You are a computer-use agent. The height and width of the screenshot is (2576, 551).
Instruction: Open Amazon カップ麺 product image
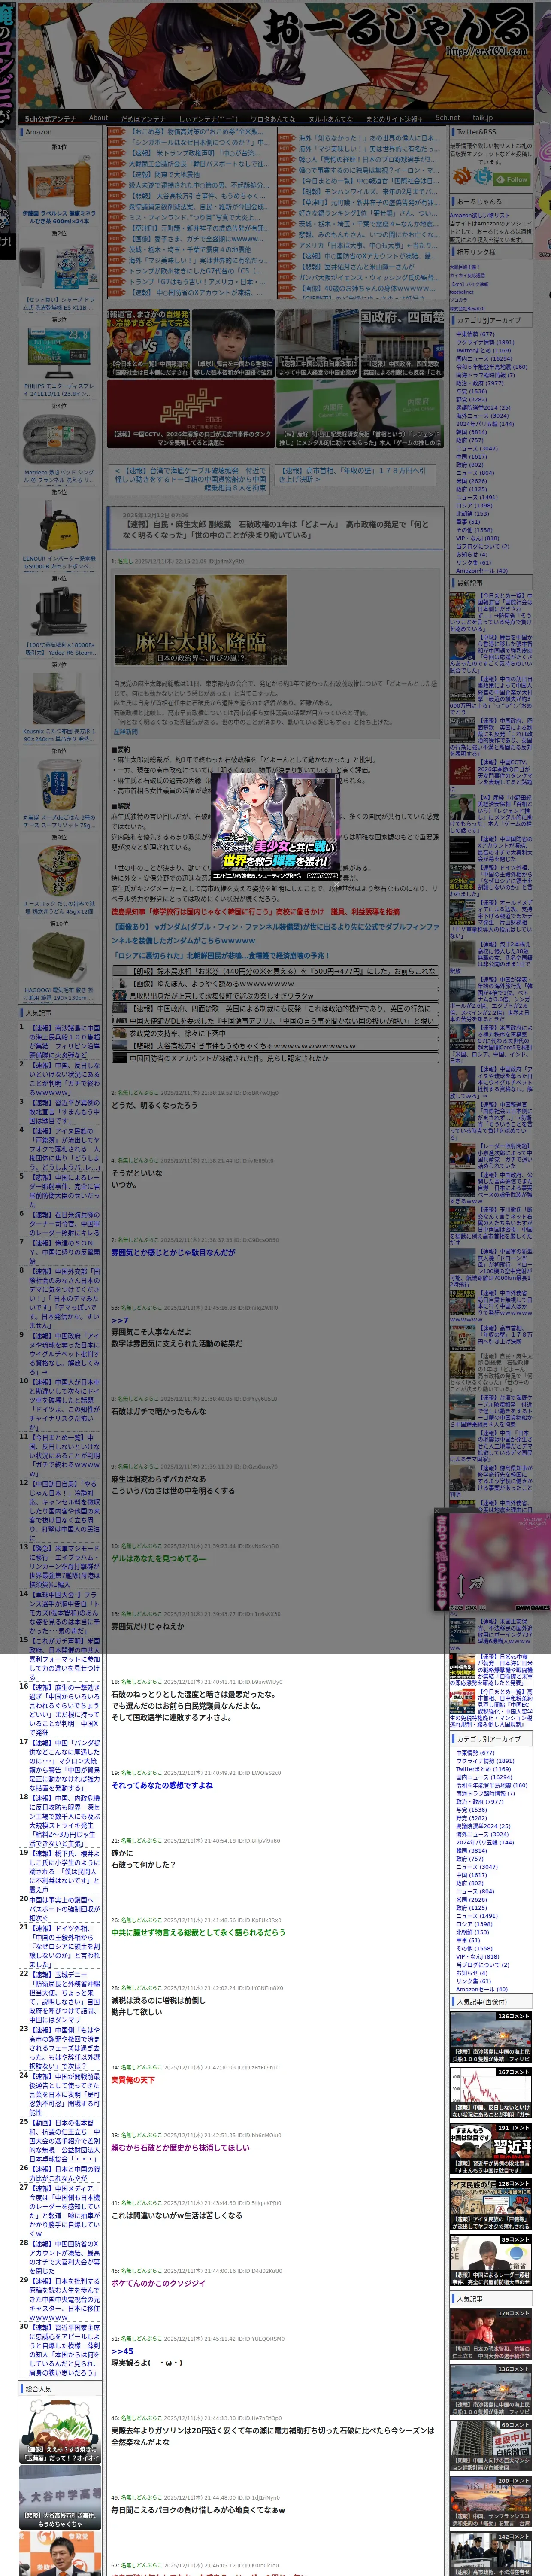pyautogui.click(x=59, y=871)
